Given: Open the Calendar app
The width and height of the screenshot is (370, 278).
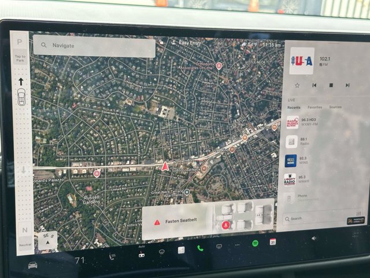Looking at the screenshot, I should coord(272,242).
